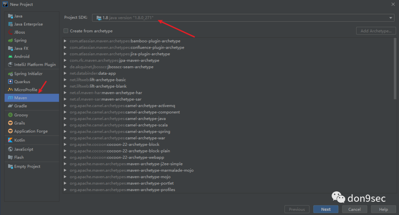Select maven-archetype-j2ee-simple row

(x=228, y=164)
